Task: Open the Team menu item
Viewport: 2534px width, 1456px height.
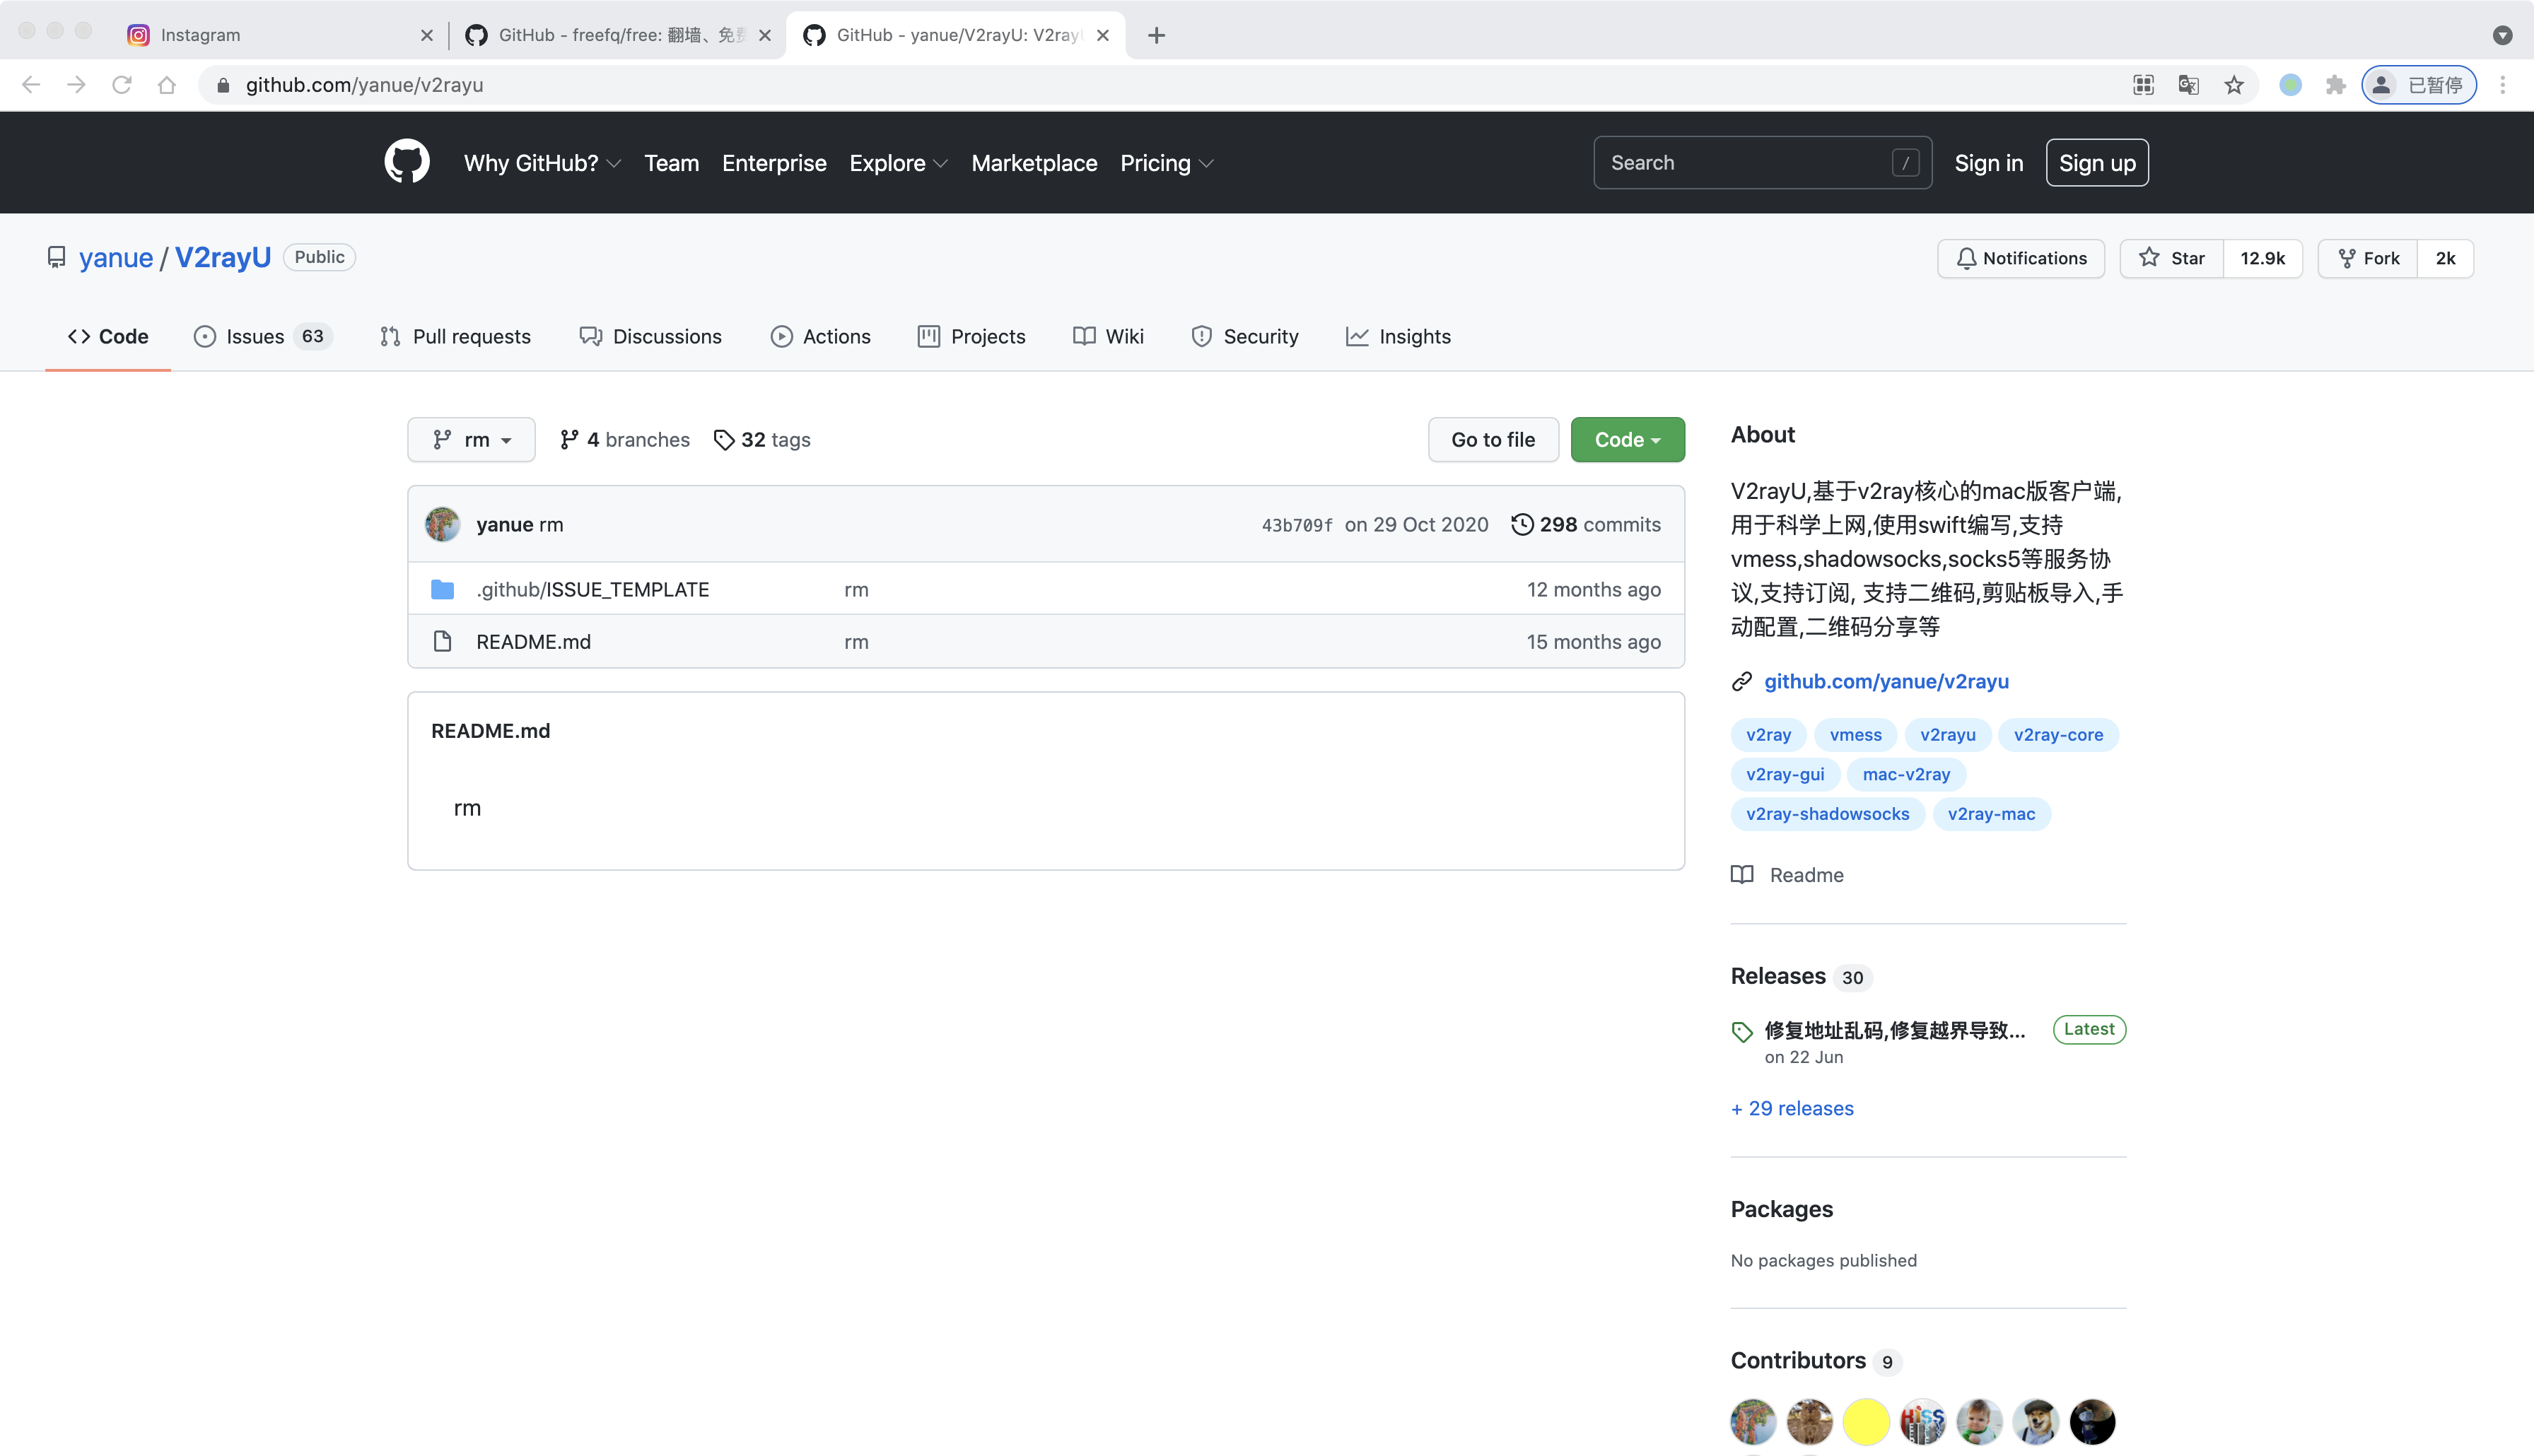Action: (x=671, y=163)
